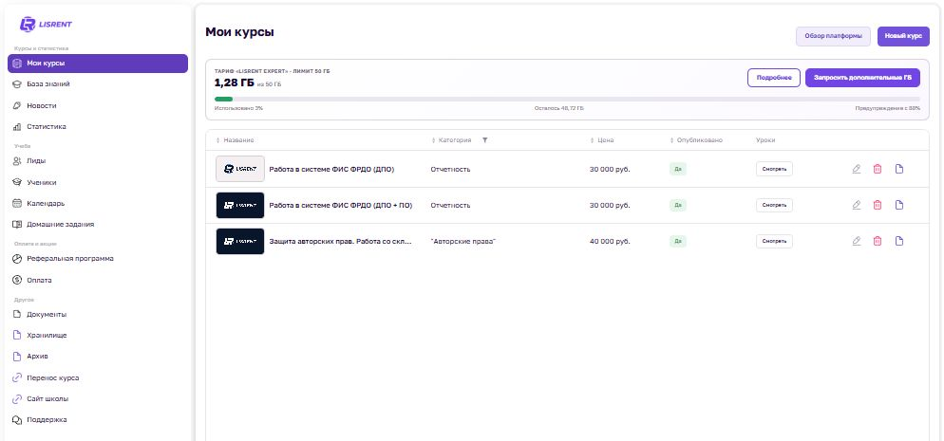Click course title Работа в системе ФИС ФРДО (ДПО)
The height and width of the screenshot is (441, 944).
coord(331,170)
